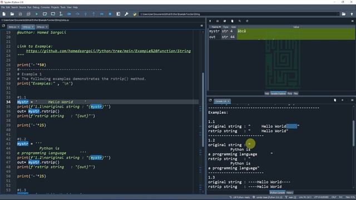Image resolution: width=356 pixels, height=200 pixels.
Task: Sort variables by the Name column header
Action: pyautogui.click(x=215, y=27)
